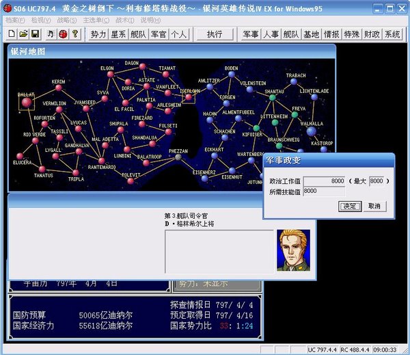
Task: Select the EISENHERZ star node
Action: [205, 179]
